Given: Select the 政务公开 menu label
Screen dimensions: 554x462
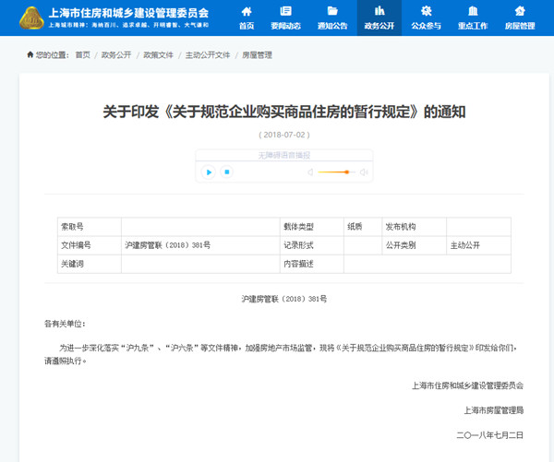Looking at the screenshot, I should point(379,26).
